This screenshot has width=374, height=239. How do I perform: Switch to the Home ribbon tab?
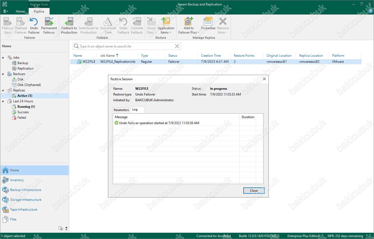pos(20,11)
